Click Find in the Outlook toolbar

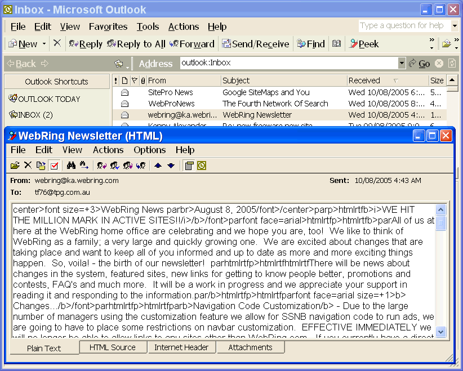[311, 44]
